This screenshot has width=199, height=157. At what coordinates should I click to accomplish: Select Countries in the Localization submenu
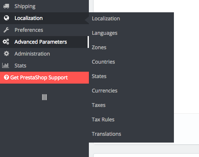click(x=103, y=62)
